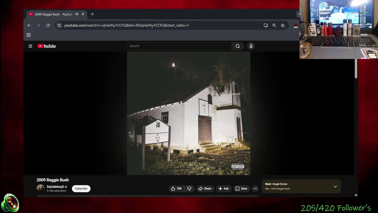Open more actions three-dot menu
The width and height of the screenshot is (378, 213).
[255, 189]
